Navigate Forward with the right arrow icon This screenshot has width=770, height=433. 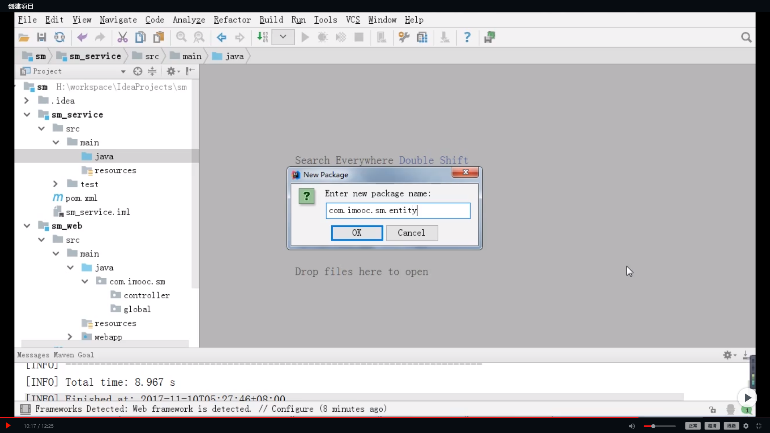point(239,37)
